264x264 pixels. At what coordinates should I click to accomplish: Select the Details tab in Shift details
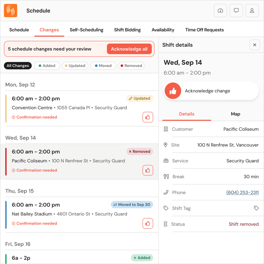point(187,114)
